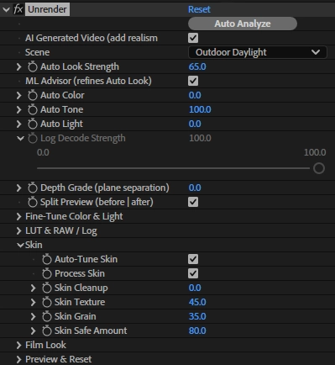Collapse Log Decode Strength property

coord(20,138)
